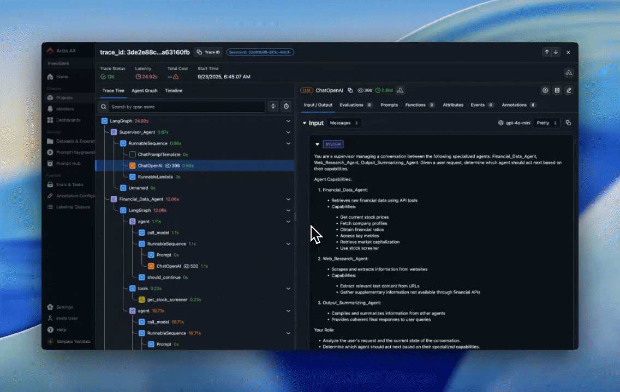Click the Trace ID copy button
This screenshot has width=620, height=392.
[x=207, y=52]
